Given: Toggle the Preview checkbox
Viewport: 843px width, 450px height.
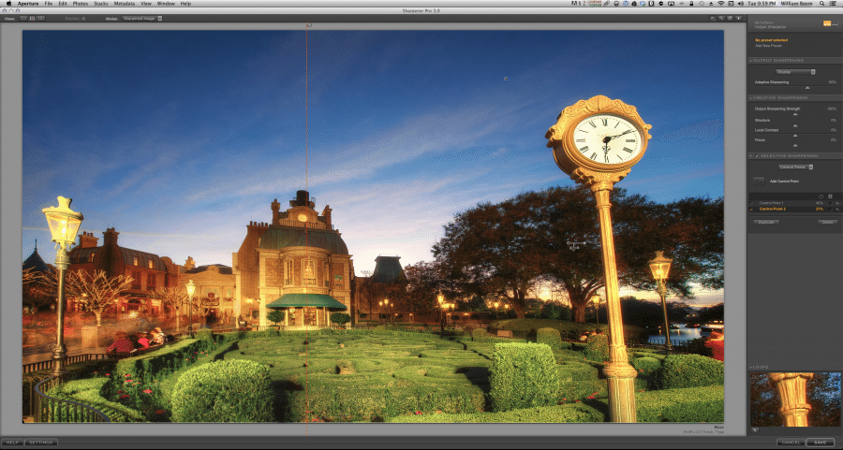Looking at the screenshot, I should pos(84,19).
